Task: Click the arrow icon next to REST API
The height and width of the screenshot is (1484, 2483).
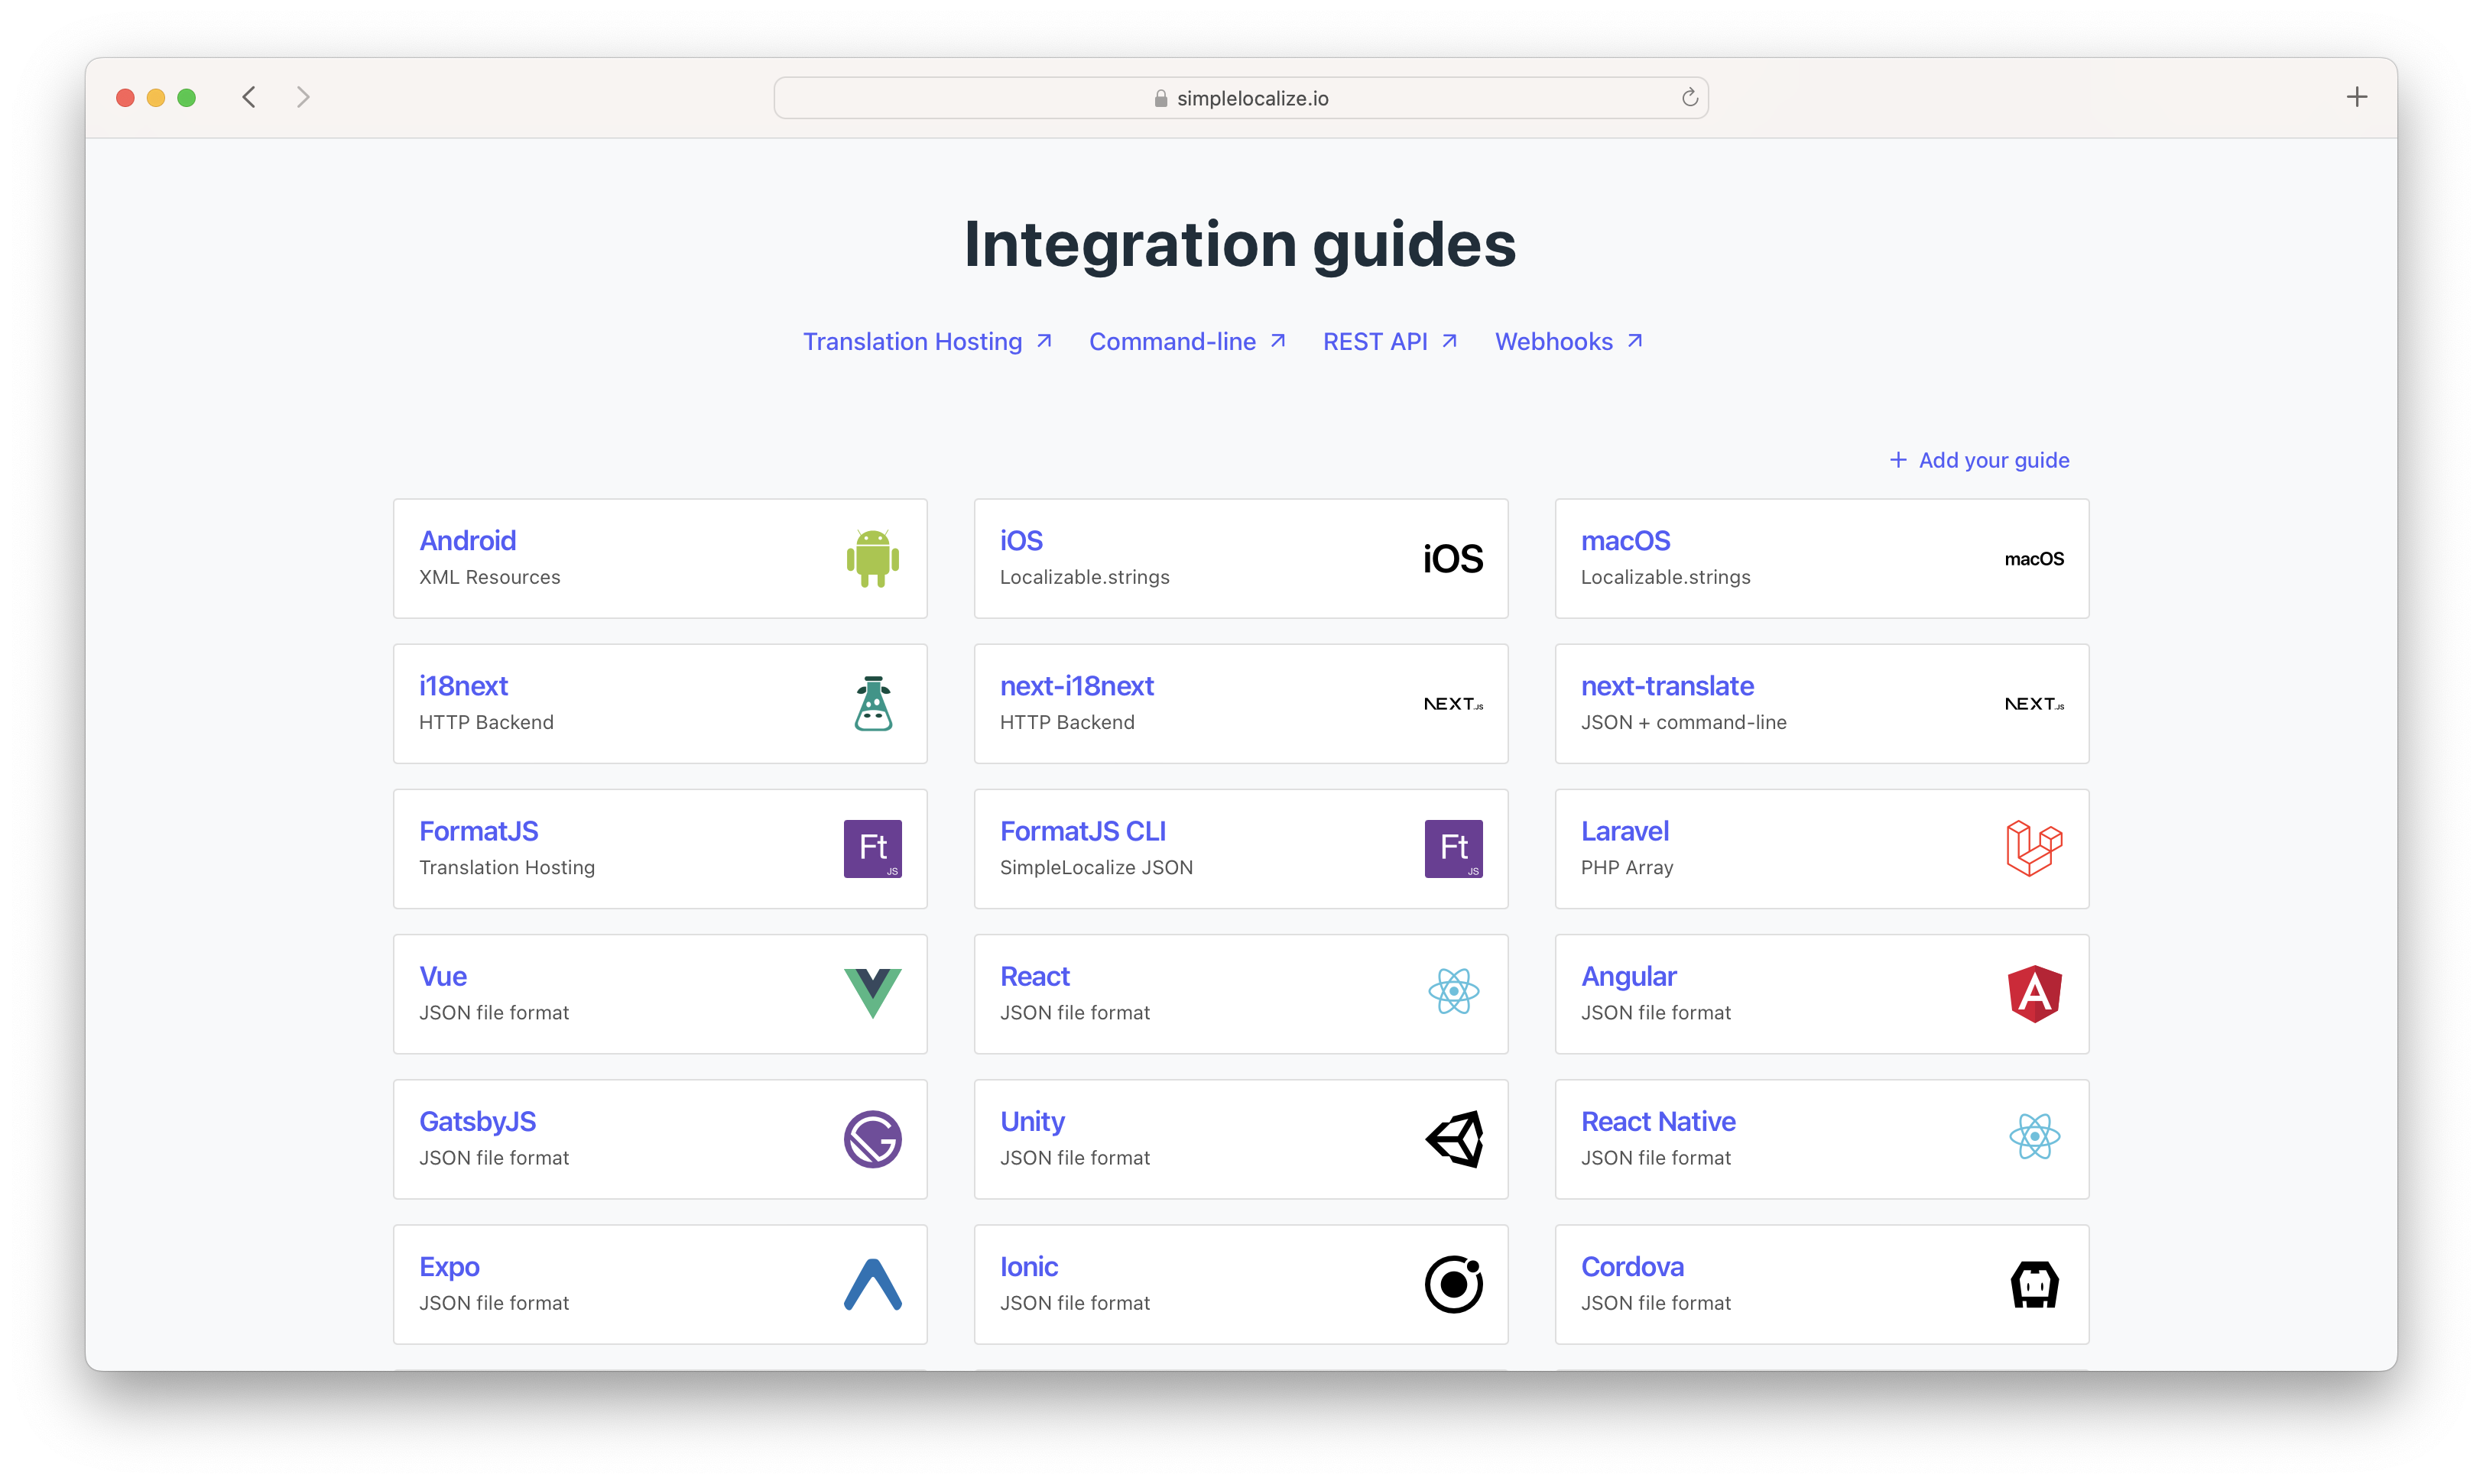Action: click(1449, 341)
